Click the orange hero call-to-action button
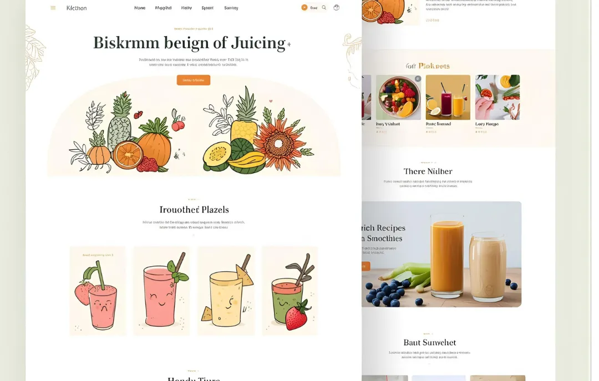 194,80
